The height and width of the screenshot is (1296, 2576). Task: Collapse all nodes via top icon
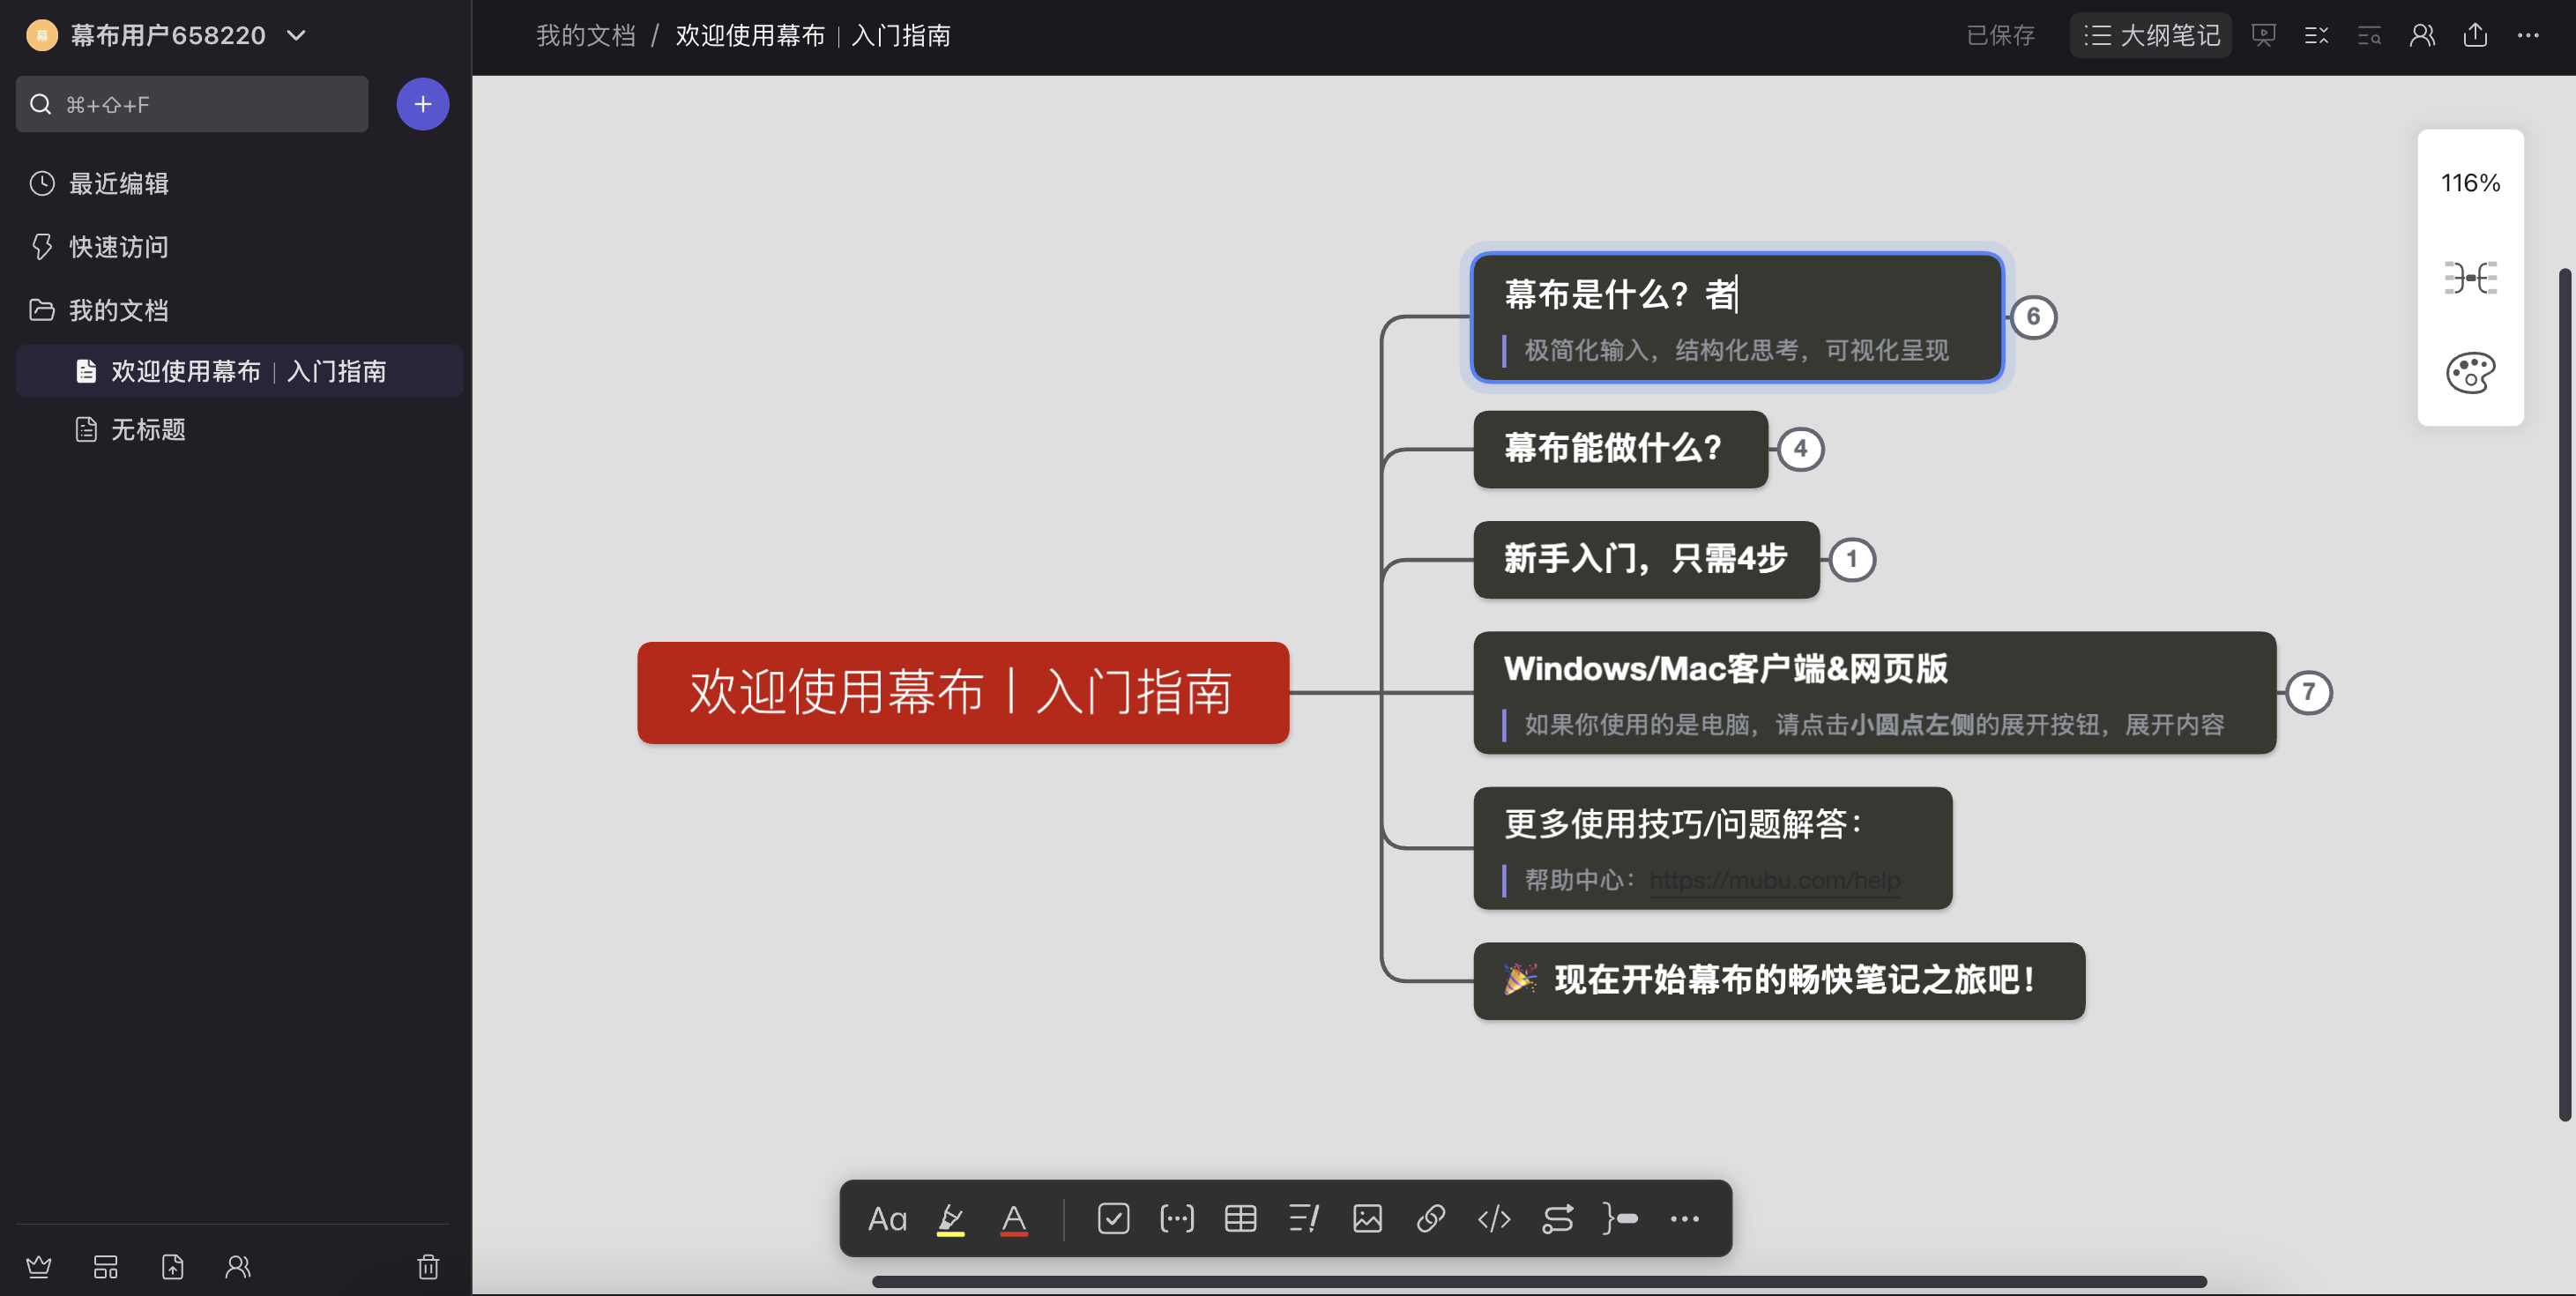[x=2316, y=35]
